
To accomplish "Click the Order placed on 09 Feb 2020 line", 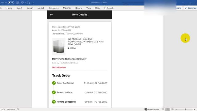I will (66, 27).
